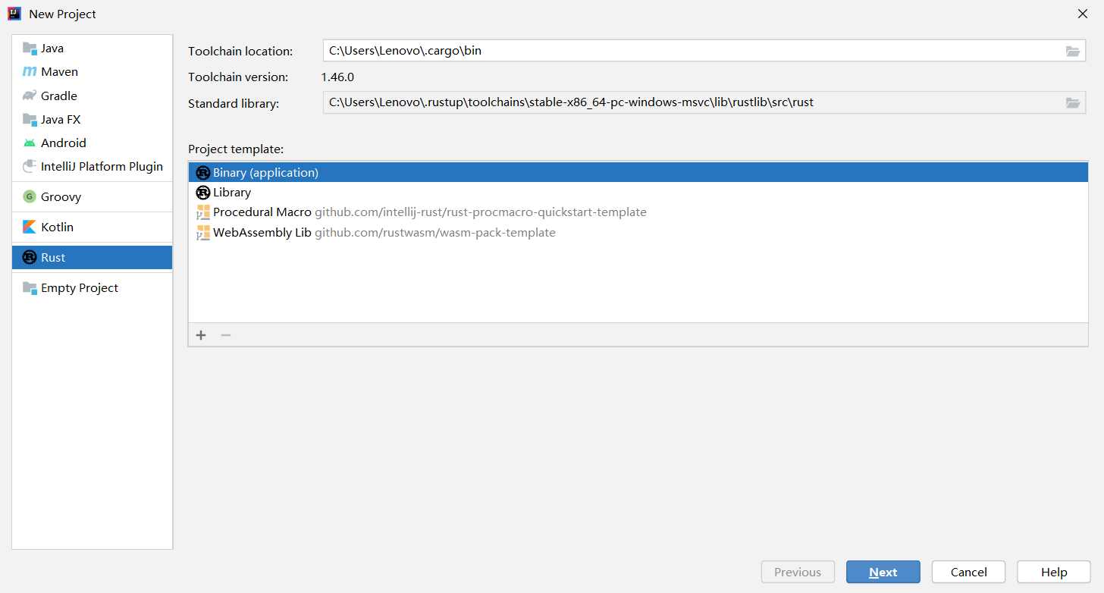Image resolution: width=1104 pixels, height=593 pixels.
Task: Select Rust project type
Action: 93,257
